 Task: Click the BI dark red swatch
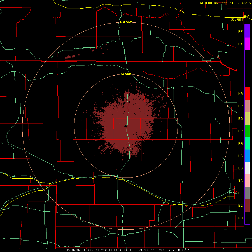247,206
